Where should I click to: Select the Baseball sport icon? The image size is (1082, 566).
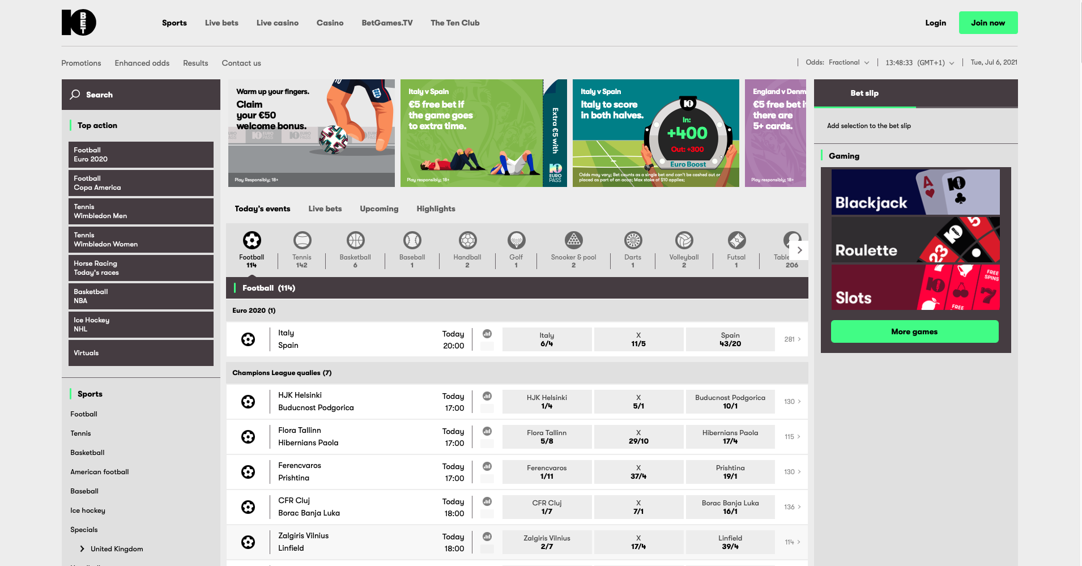412,240
